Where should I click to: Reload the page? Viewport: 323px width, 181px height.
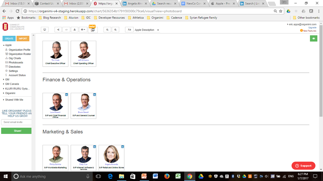[x=18, y=11]
